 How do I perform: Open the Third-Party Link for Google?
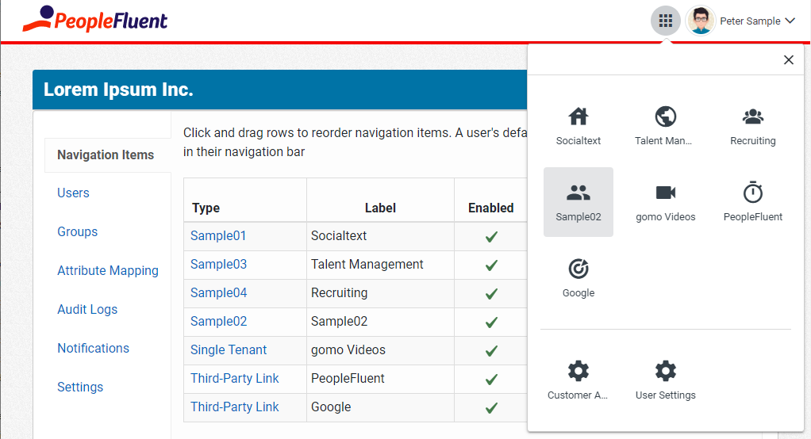coord(234,407)
